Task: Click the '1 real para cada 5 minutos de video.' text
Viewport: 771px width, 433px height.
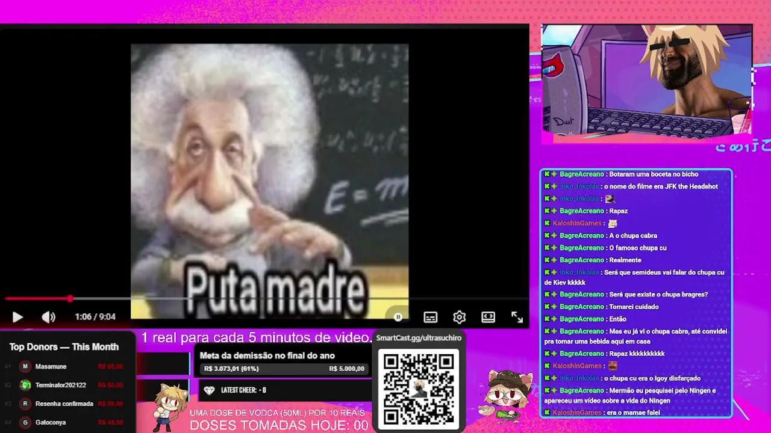Action: 257,337
